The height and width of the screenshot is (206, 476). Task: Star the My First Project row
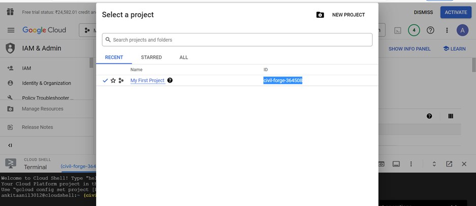coord(113,80)
